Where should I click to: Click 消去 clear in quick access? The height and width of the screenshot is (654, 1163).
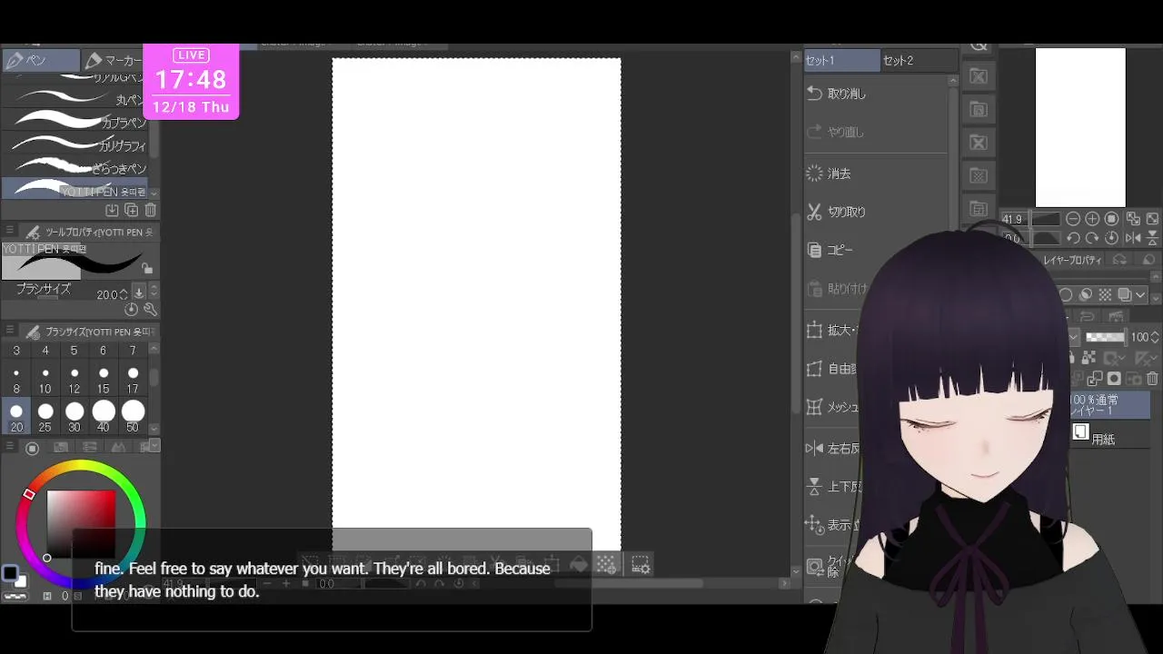point(829,173)
